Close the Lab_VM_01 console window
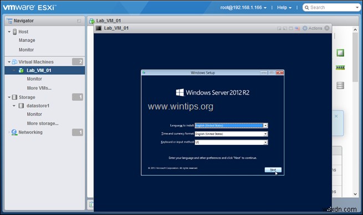 click(x=326, y=28)
